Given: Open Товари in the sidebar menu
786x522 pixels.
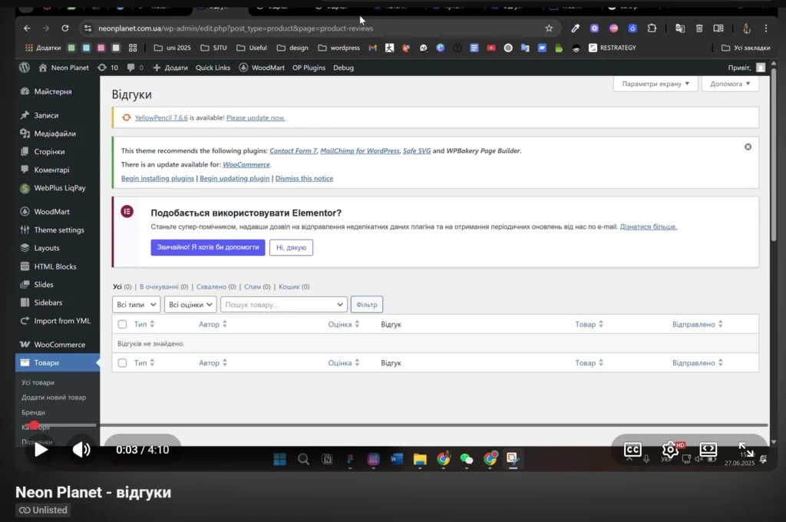Looking at the screenshot, I should point(58,362).
